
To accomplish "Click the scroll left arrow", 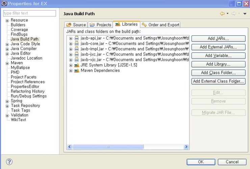I will [70, 147].
